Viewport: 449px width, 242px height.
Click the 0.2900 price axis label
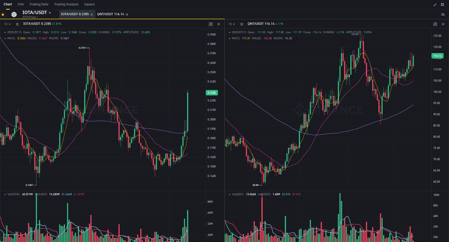tap(211, 34)
